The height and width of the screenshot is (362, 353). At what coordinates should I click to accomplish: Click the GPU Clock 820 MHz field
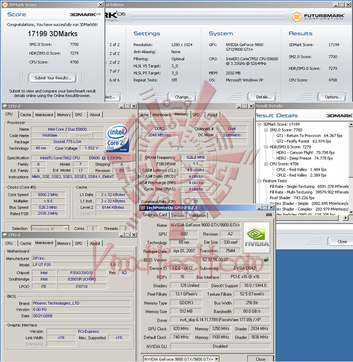pos(181,329)
